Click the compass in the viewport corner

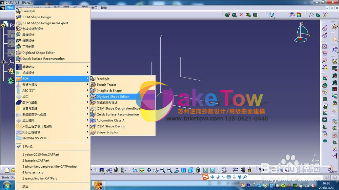(x=302, y=33)
